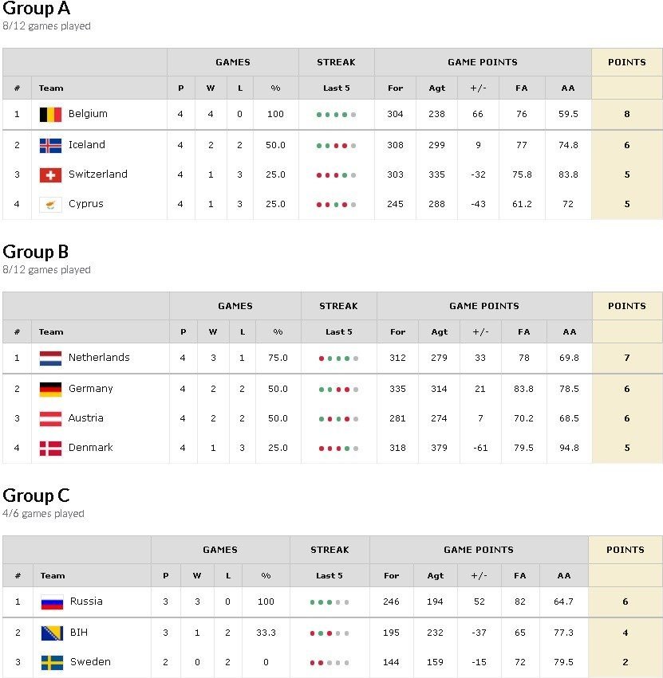Click the Group C heading
The image size is (663, 678).
(x=37, y=497)
